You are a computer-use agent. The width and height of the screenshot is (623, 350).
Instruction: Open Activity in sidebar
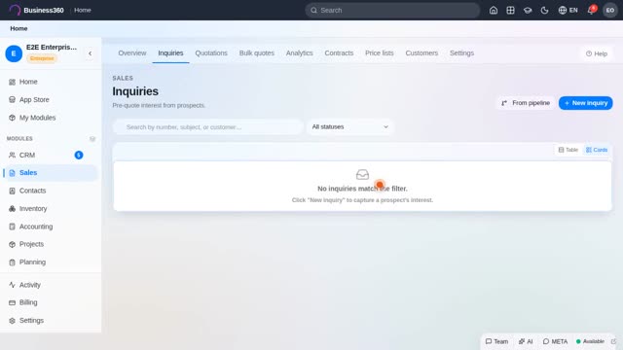pyautogui.click(x=51, y=285)
